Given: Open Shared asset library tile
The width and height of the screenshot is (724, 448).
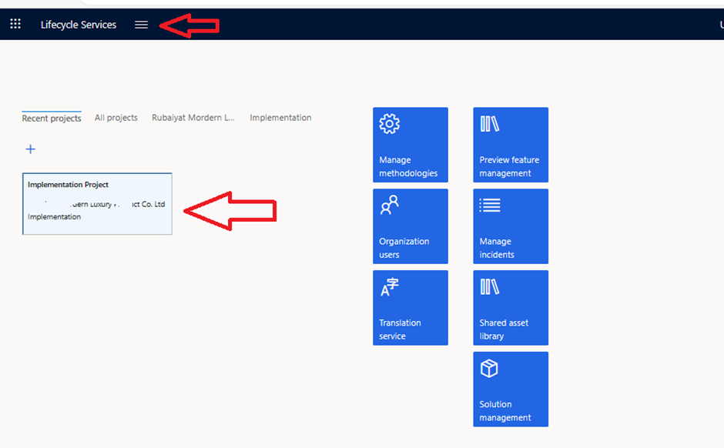Looking at the screenshot, I should pyautogui.click(x=511, y=308).
